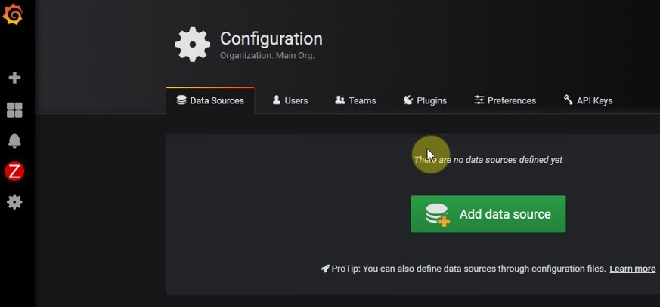Click the large gear icon beside Configuration title
The height and width of the screenshot is (307, 660).
click(192, 45)
